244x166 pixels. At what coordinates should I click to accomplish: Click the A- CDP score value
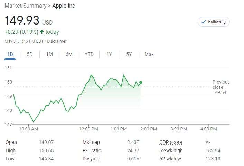pos(208,142)
